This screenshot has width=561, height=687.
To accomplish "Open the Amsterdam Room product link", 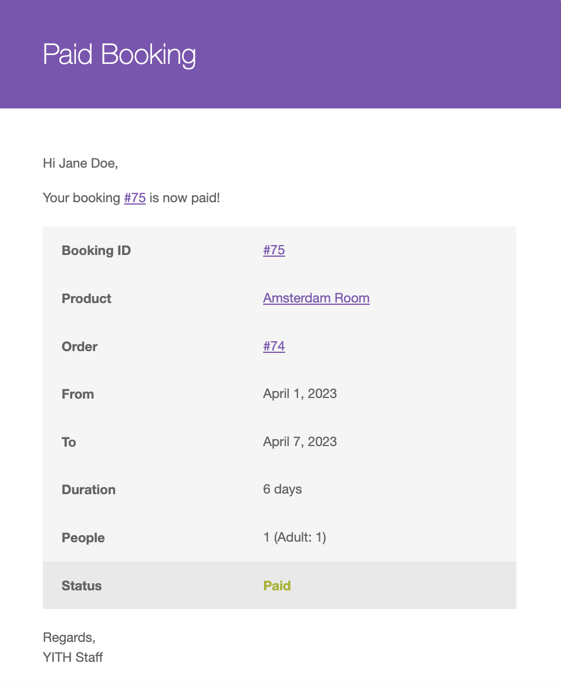I will tap(316, 298).
